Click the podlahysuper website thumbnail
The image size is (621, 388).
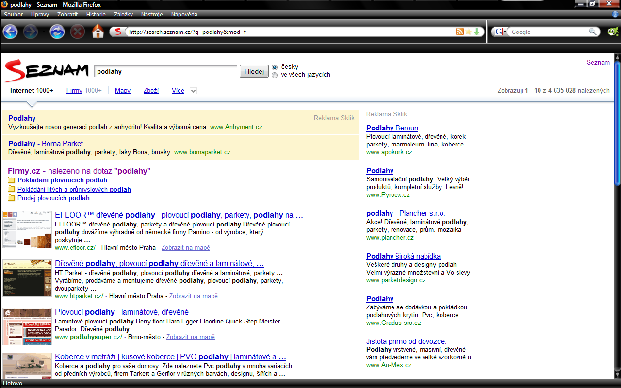tap(27, 326)
